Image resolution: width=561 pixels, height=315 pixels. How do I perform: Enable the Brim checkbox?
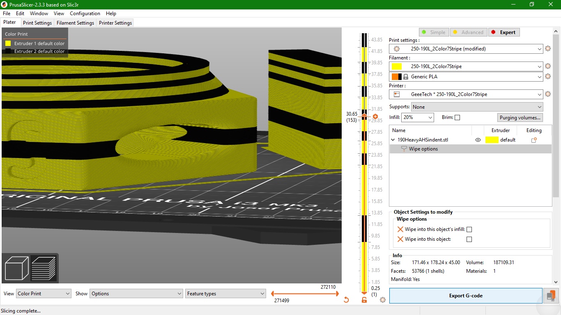click(x=458, y=117)
